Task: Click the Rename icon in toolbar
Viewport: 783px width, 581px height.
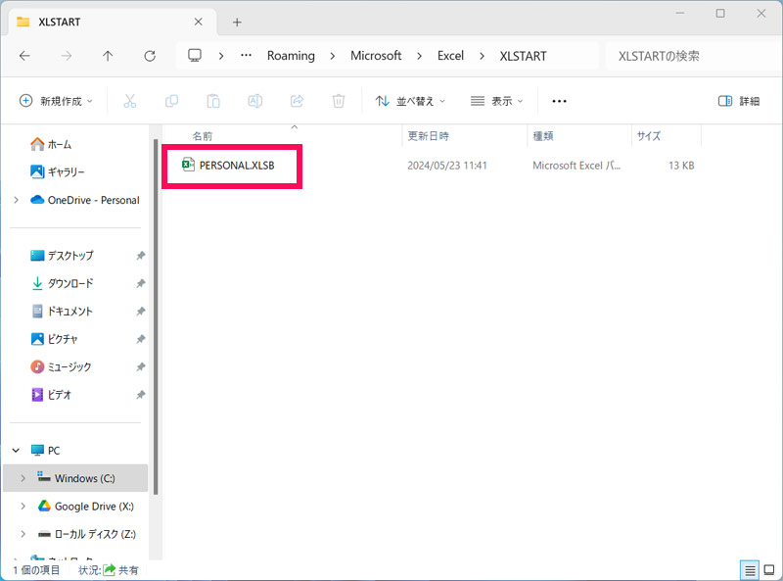Action: pos(254,101)
